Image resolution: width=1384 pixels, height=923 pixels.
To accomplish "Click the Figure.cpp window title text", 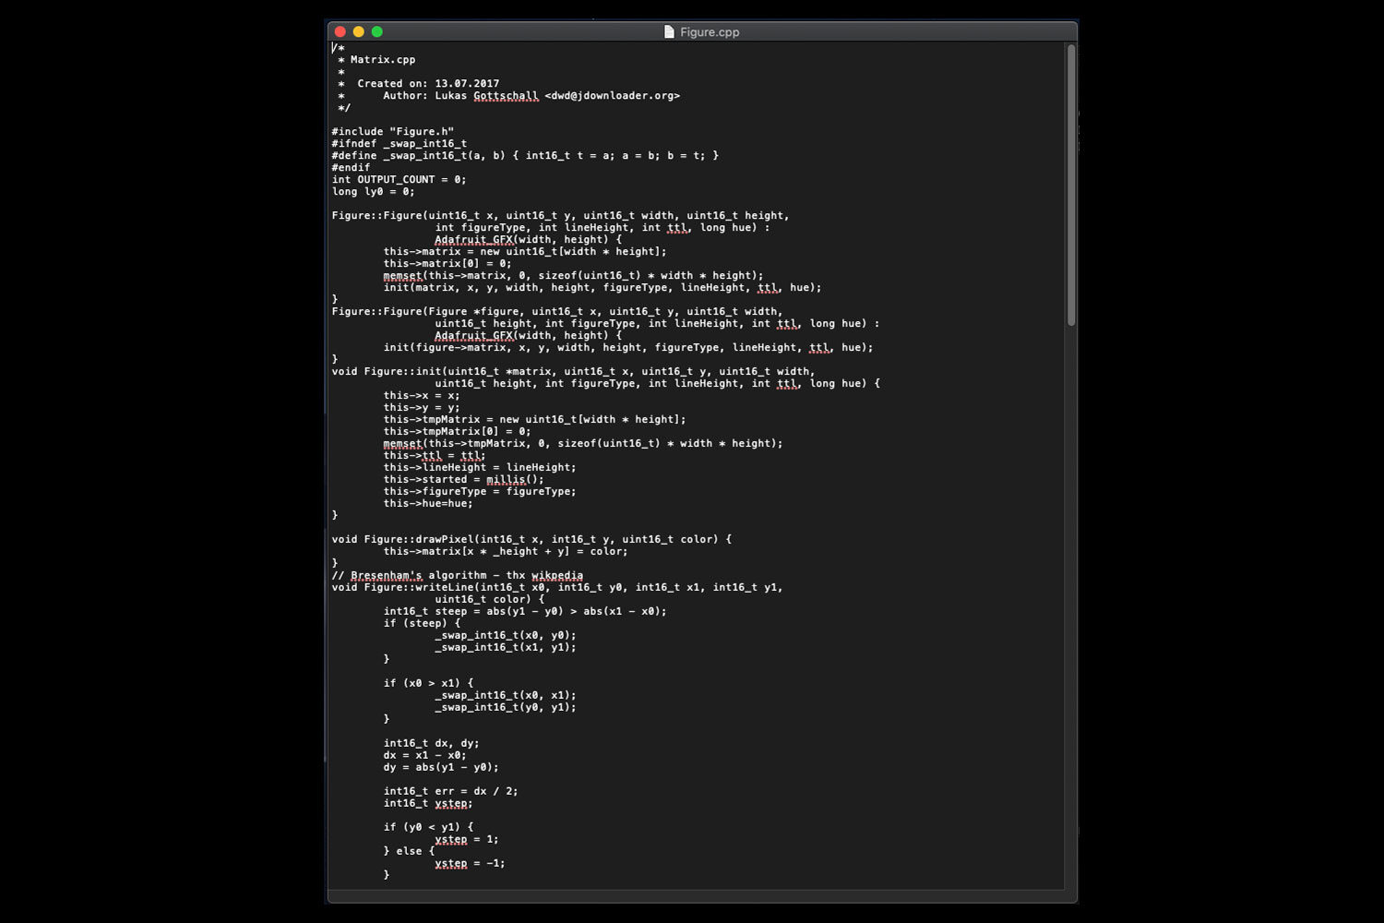I will tap(710, 31).
